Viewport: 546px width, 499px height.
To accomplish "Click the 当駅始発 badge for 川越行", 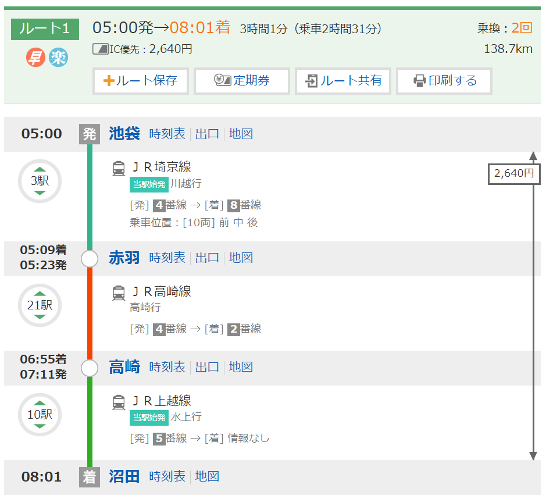I will coord(149,184).
